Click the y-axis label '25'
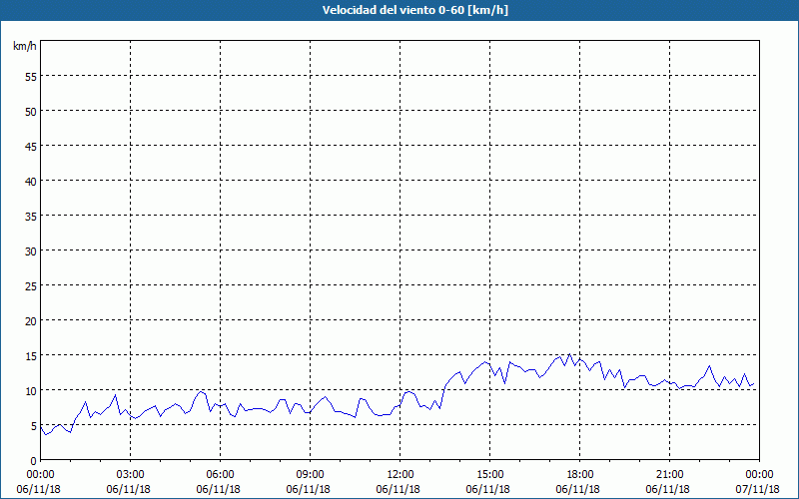This screenshot has width=799, height=499. (x=31, y=286)
